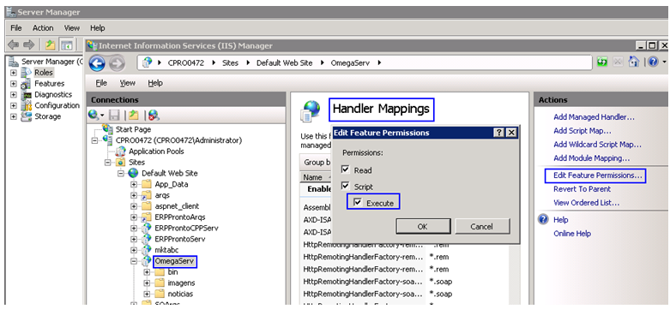Image resolution: width=670 pixels, height=309 pixels.
Task: Click View Ordered List action link
Action: pyautogui.click(x=586, y=203)
